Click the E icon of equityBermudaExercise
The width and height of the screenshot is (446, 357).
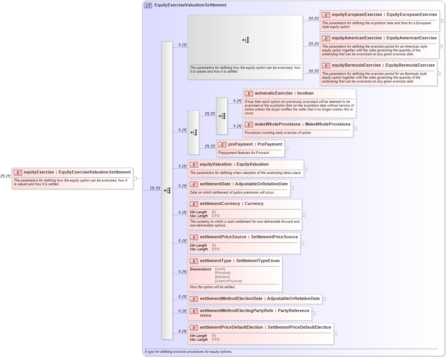pos(326,65)
